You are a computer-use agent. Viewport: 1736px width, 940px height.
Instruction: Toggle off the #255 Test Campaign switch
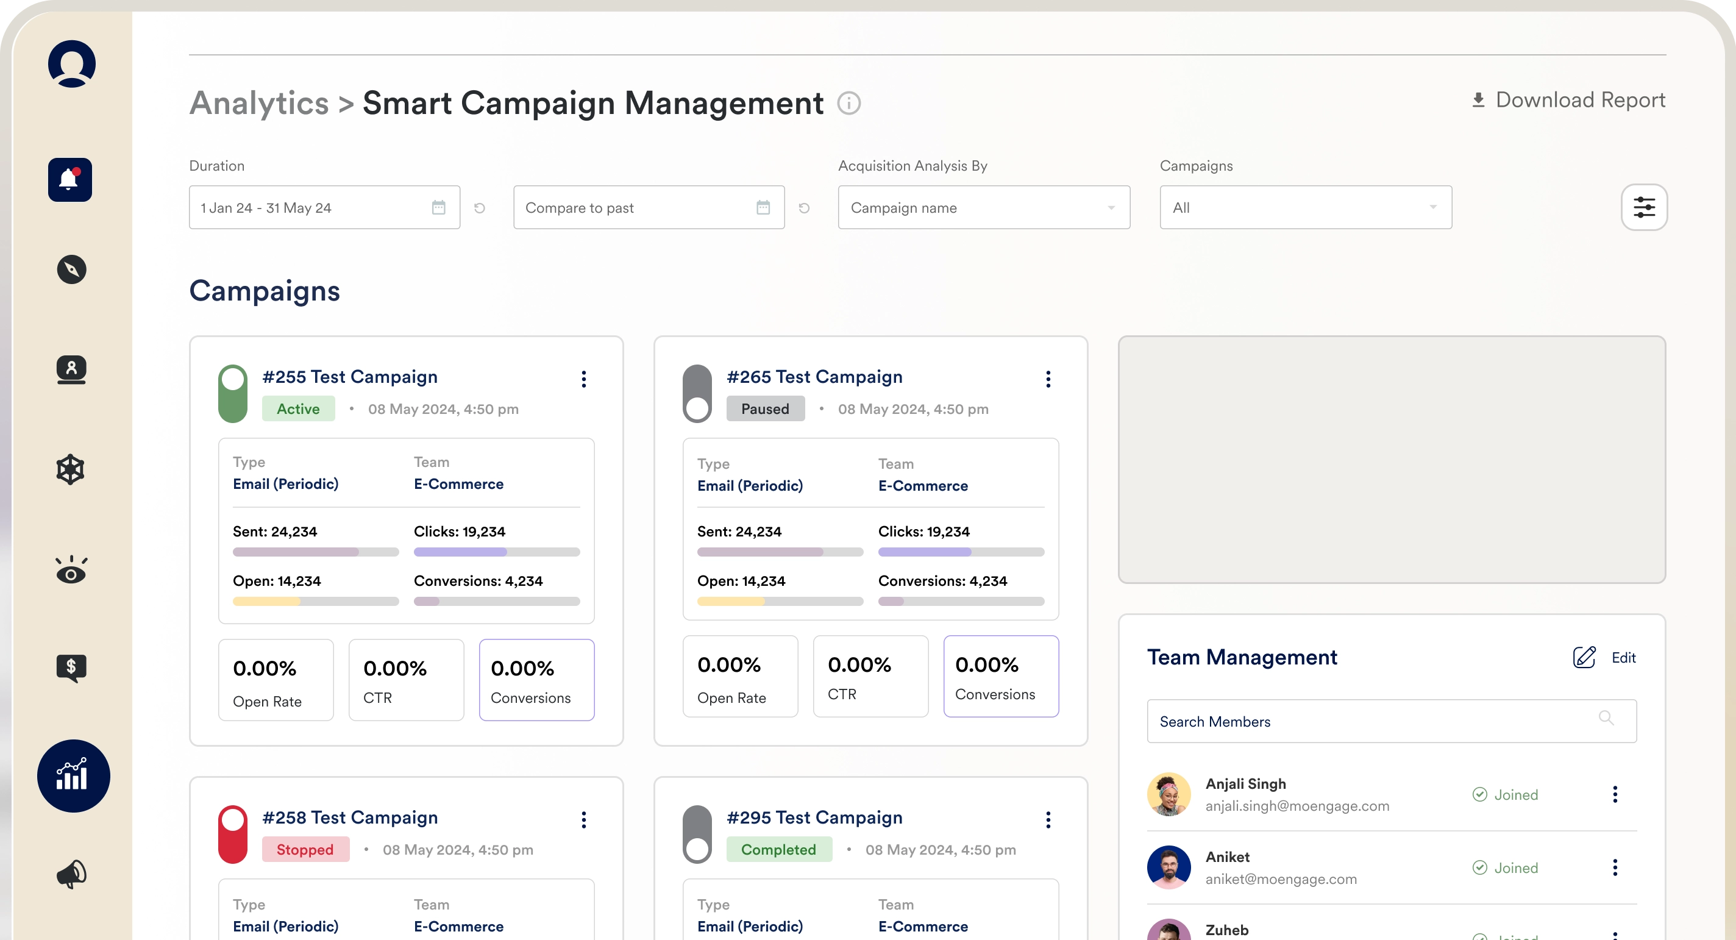click(x=233, y=394)
